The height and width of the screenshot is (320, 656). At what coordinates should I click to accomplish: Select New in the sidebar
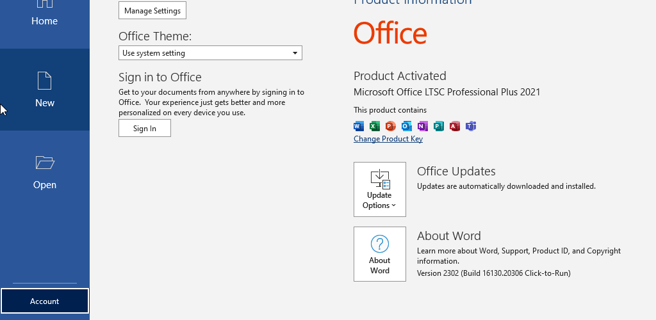pyautogui.click(x=44, y=90)
